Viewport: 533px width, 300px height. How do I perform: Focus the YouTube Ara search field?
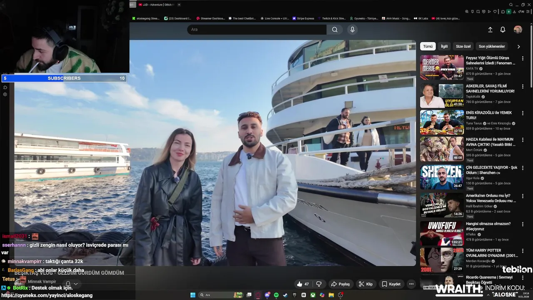257,30
